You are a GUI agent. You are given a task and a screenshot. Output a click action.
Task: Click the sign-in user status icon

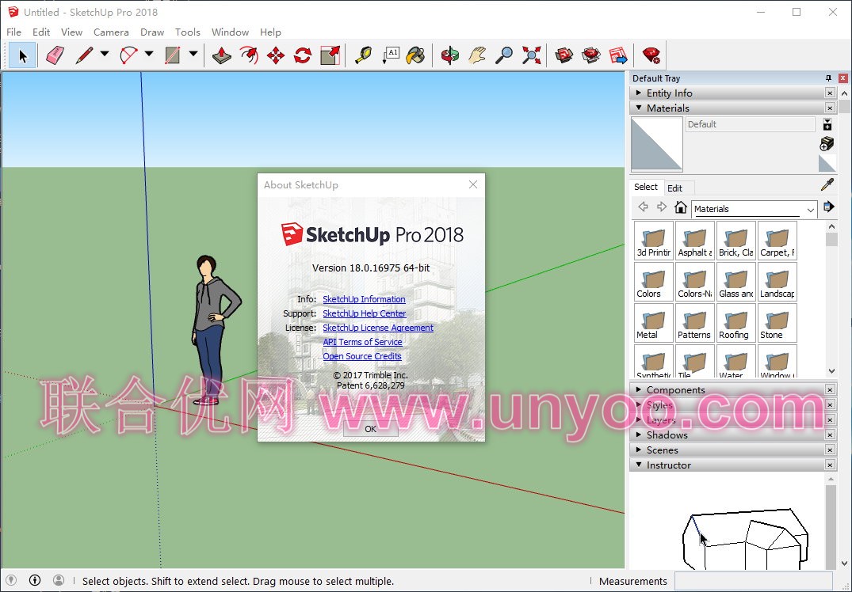coord(59,581)
